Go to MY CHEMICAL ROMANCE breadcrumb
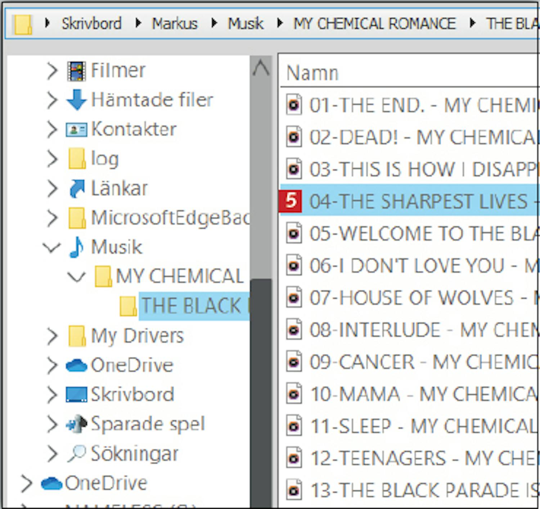 [374, 24]
